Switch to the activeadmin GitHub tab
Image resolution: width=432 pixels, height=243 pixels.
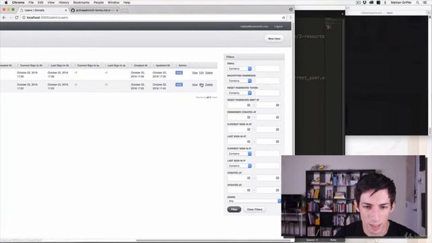(94, 10)
